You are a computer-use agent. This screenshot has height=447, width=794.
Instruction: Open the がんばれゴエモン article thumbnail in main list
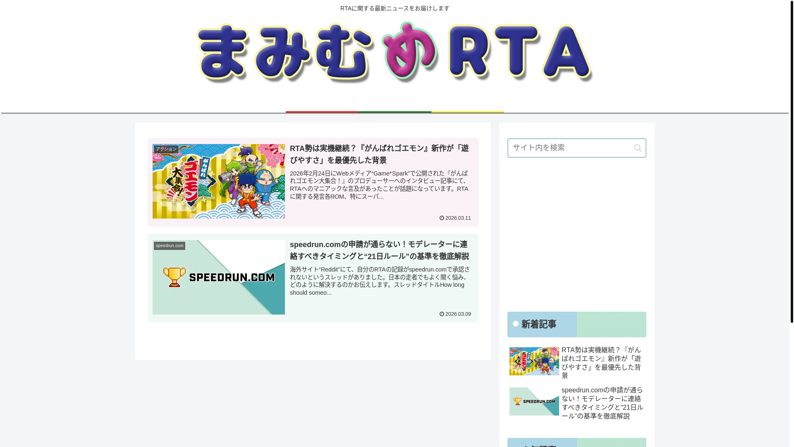[x=218, y=181]
